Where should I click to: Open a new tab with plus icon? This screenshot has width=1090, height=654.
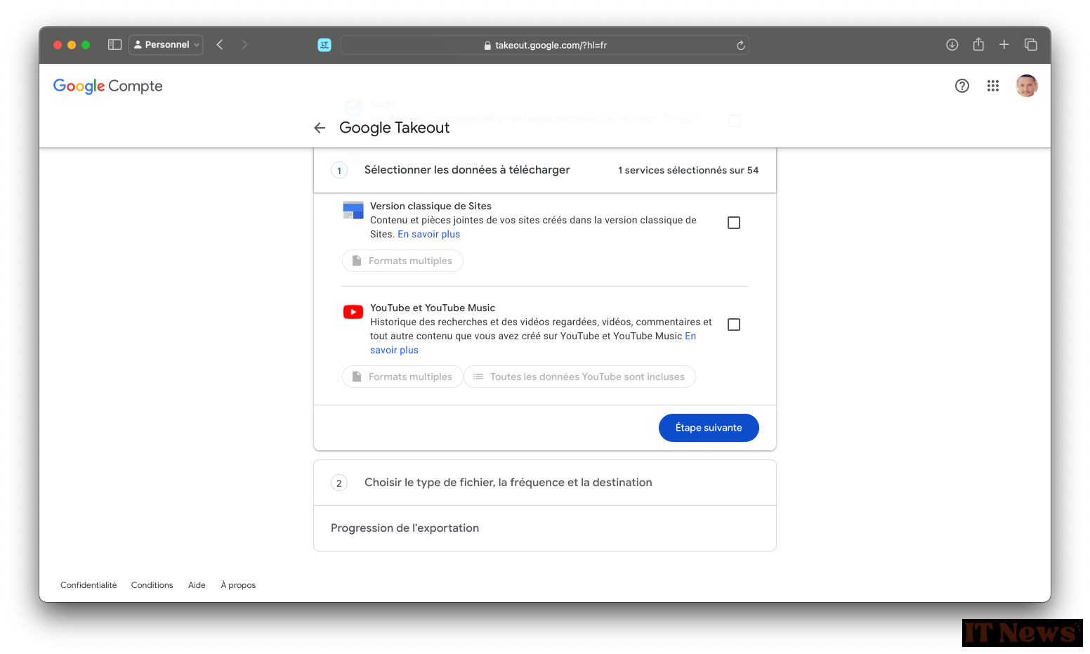point(1004,44)
